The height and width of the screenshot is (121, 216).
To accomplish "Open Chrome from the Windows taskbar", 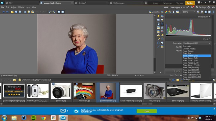I will pyautogui.click(x=44, y=118).
